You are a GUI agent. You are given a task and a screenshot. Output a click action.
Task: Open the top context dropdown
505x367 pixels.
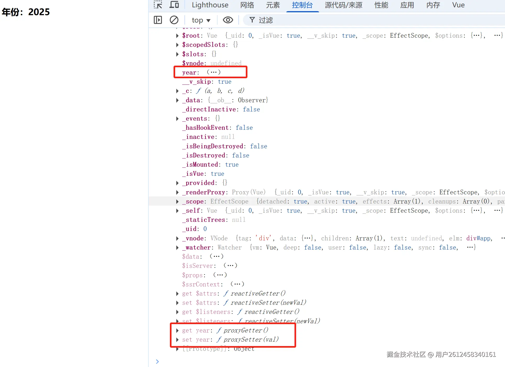[x=201, y=20]
